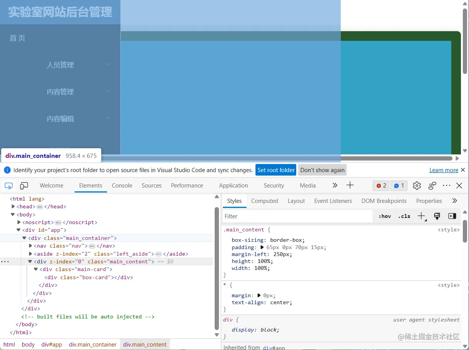Viewport: 469px width, 350px height.
Task: Open DevTools settings gear
Action: (x=417, y=186)
